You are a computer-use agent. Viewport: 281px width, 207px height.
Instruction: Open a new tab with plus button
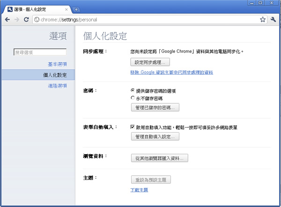coord(76,9)
